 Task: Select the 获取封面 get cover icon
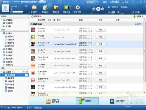click(67, 9)
